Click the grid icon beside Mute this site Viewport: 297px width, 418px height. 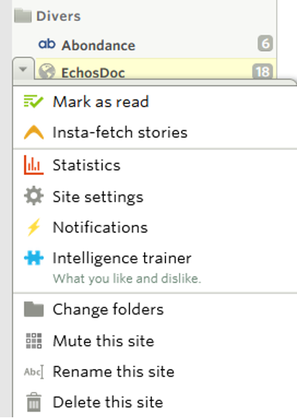[33, 341]
